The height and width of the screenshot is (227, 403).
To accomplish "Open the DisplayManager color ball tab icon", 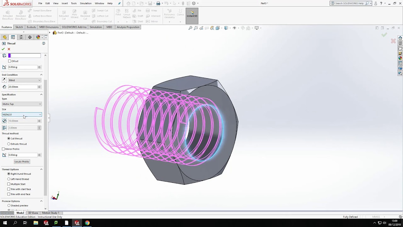I will pyautogui.click(x=38, y=37).
